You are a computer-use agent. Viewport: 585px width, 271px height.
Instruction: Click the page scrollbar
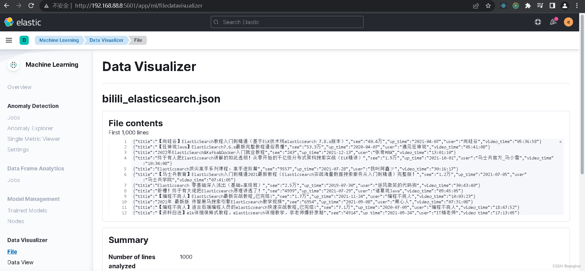582,94
